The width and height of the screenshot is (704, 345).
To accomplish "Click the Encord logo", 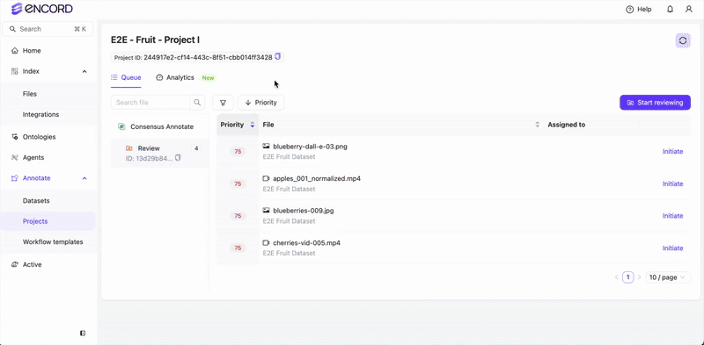I will (41, 9).
